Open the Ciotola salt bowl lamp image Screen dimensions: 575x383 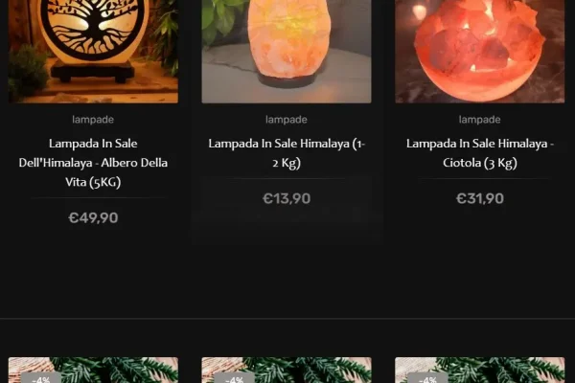click(x=480, y=52)
